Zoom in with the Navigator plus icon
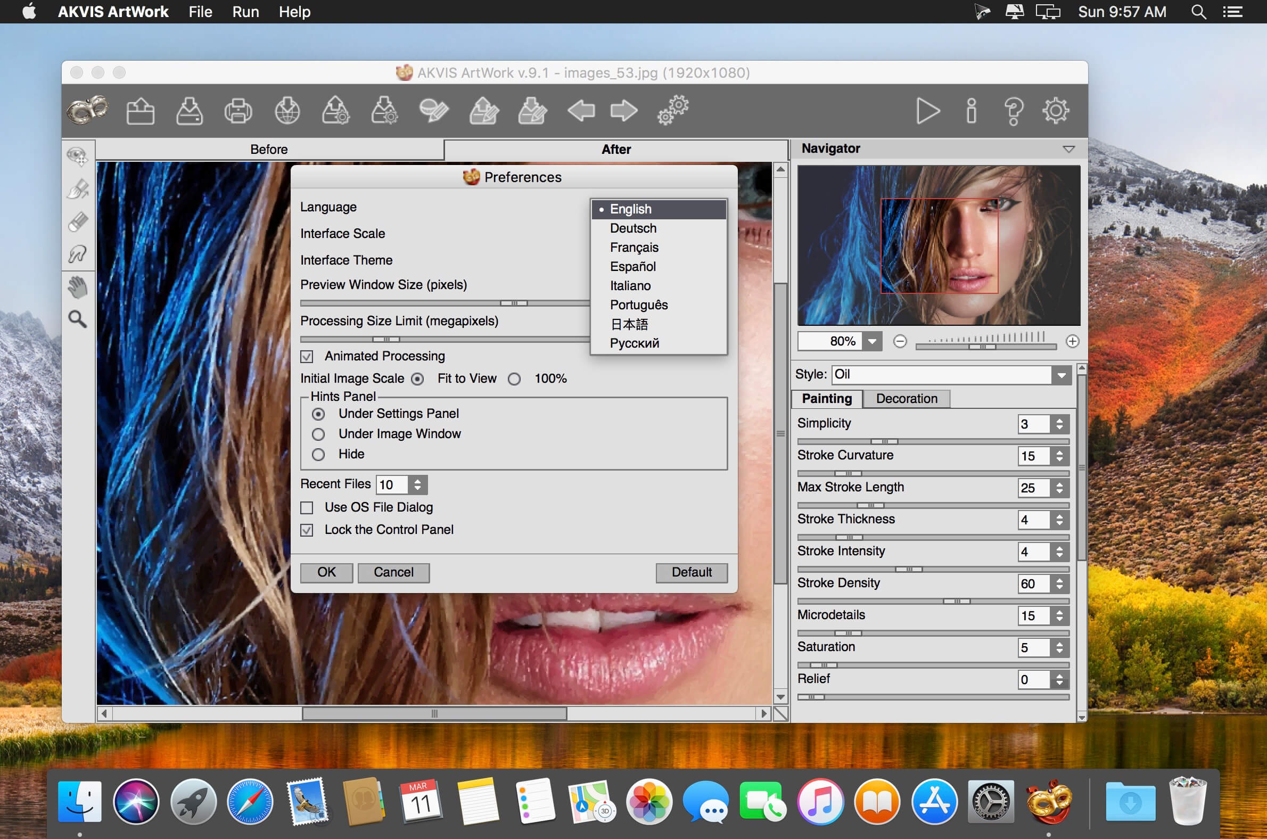This screenshot has height=839, width=1267. [x=1072, y=341]
